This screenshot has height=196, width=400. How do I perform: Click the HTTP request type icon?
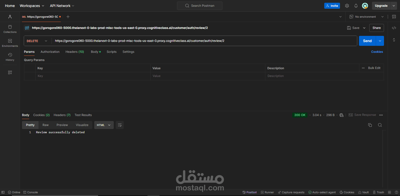[27, 28]
